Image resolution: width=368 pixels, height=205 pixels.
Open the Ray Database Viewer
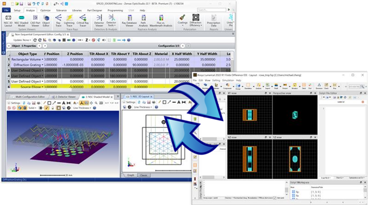[x=129, y=21]
